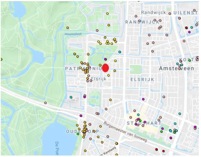Screen dimensions: 201x157
Task: Click the magenta dot inside the park
Action: coord(105,59)
